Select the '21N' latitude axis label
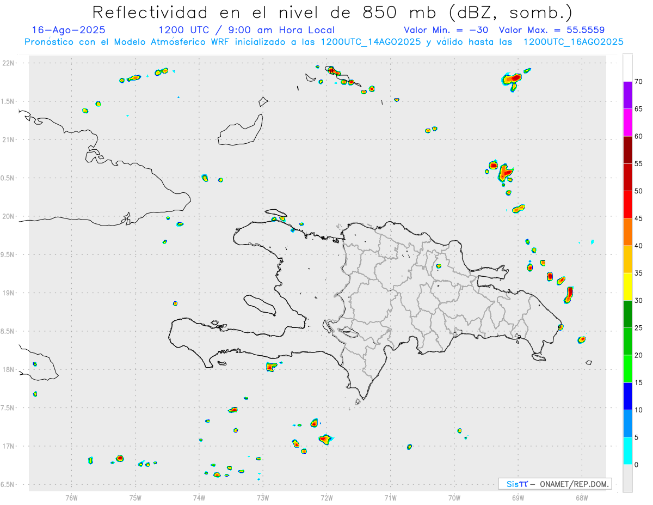The height and width of the screenshot is (505, 653). coord(9,140)
